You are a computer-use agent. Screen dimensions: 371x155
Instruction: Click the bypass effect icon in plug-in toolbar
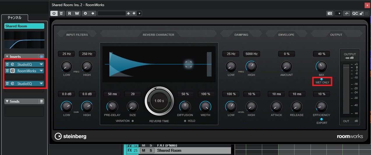61,13
